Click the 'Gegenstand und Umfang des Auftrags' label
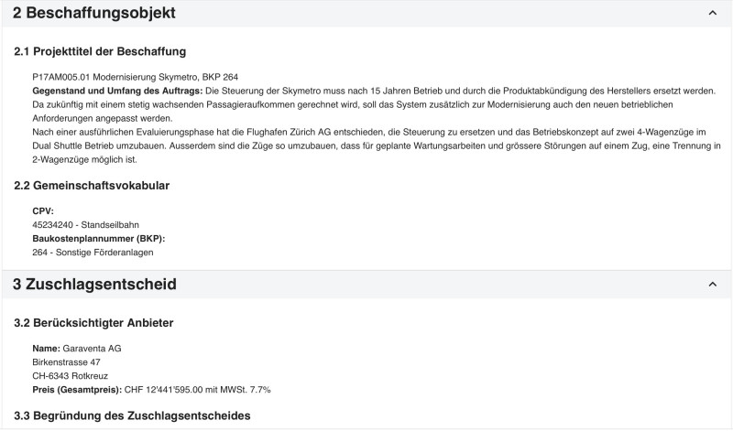The image size is (733, 431). tap(117, 91)
